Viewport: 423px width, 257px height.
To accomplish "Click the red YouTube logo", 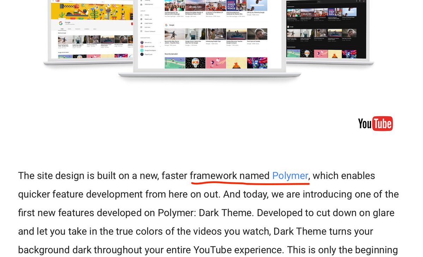I will point(375,124).
